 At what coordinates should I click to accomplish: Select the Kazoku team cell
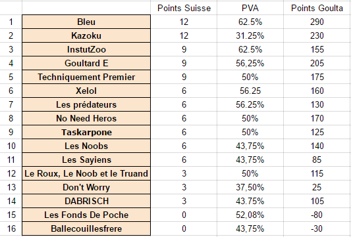click(x=86, y=35)
